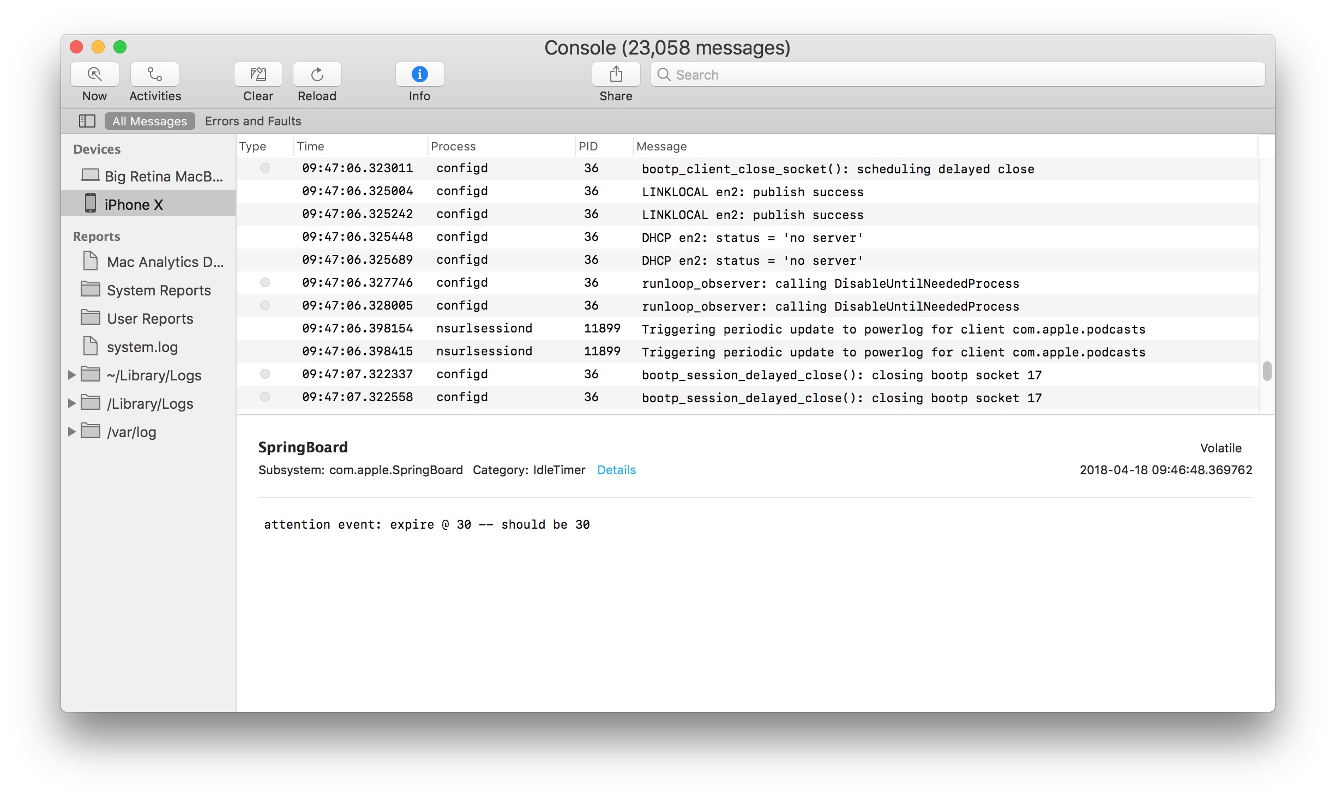Screen dimensions: 1336x799
Task: Expand the ~/Library/Logs disclosure triangle
Action: coord(71,375)
